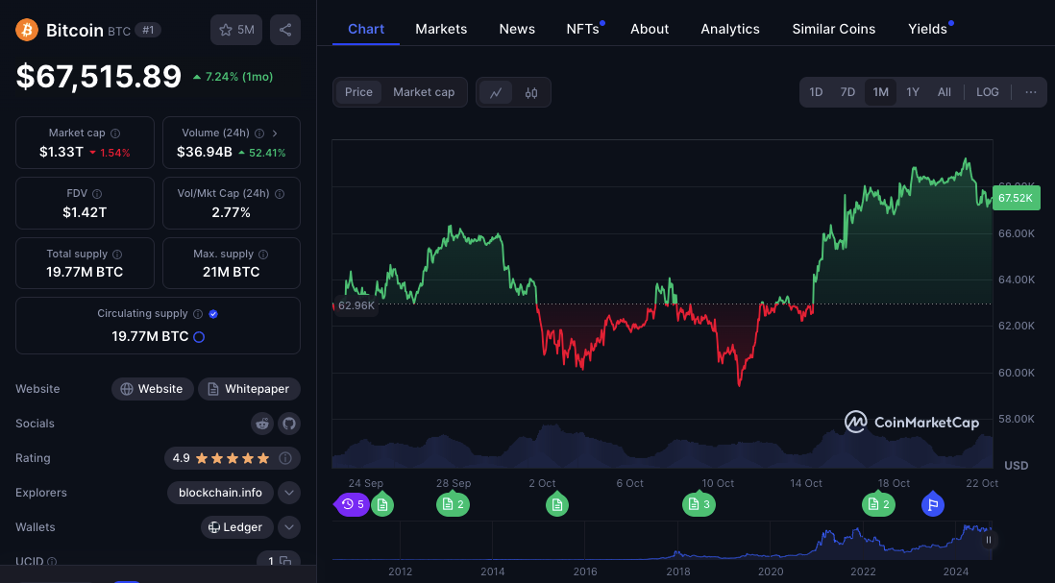Expand the Explorers dropdown chevron
Image resolution: width=1055 pixels, height=583 pixels.
289,493
